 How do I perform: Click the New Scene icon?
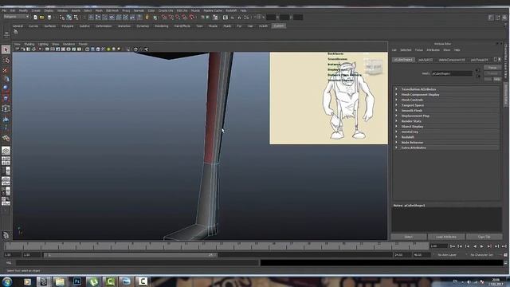click(35, 18)
